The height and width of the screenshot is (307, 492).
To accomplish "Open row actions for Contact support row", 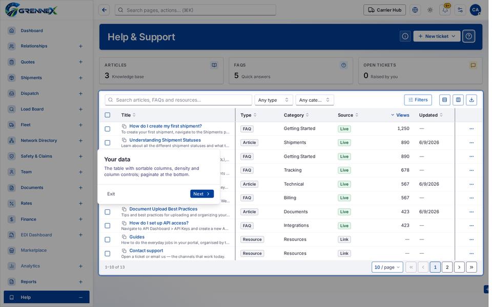I will 471,253.
